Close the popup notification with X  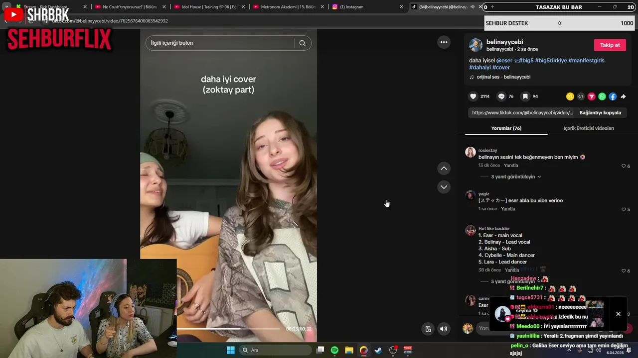618,314
